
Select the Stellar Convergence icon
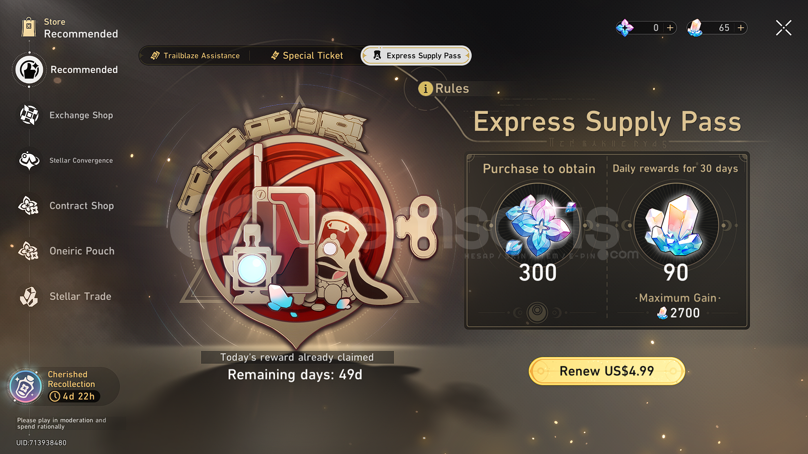29,160
